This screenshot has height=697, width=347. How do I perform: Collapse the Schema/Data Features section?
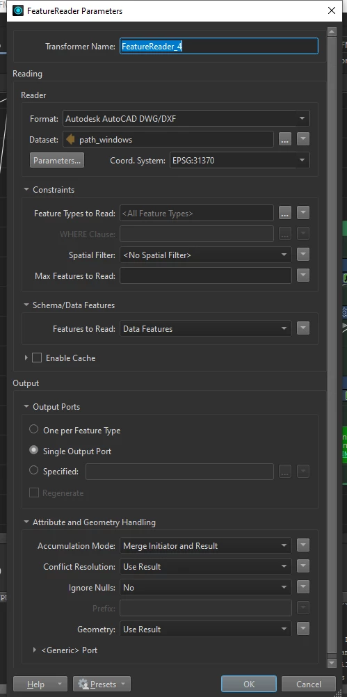pyautogui.click(x=26, y=305)
